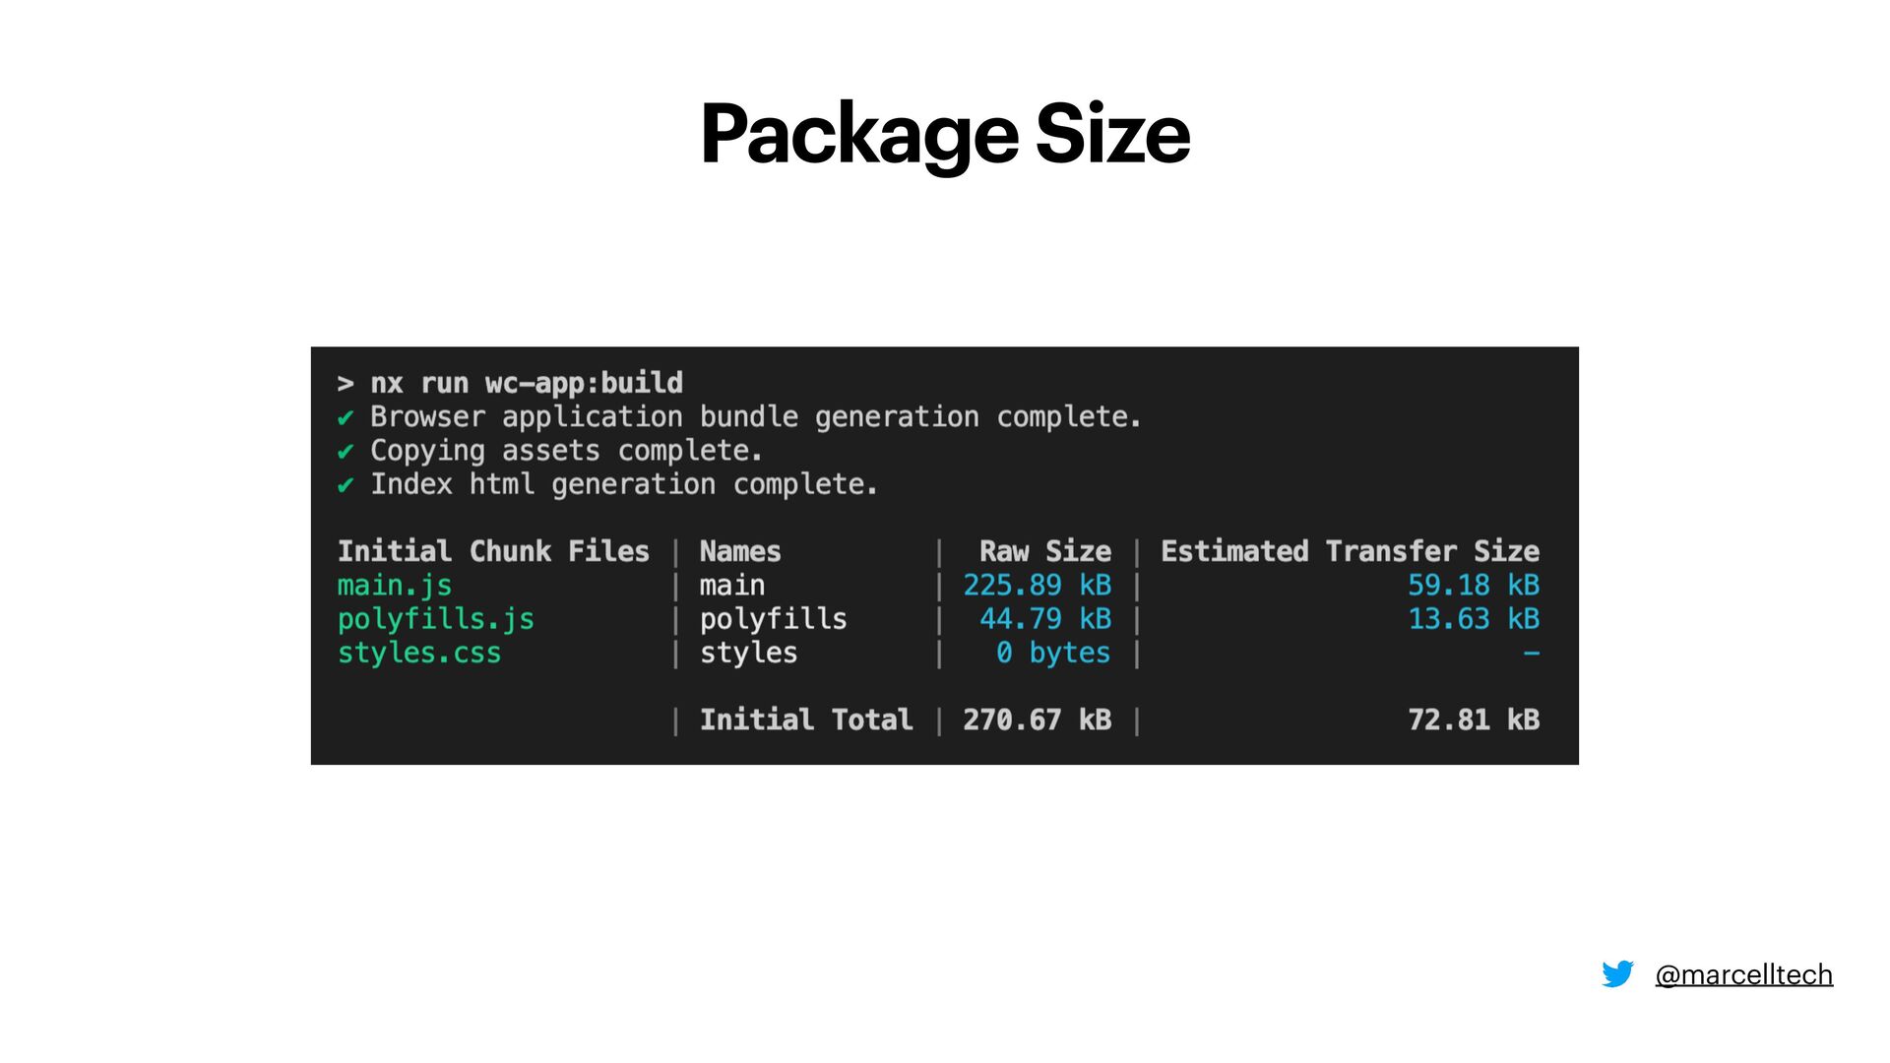Click the 270.67 kB total value
The width and height of the screenshot is (1890, 1063).
click(x=1038, y=719)
